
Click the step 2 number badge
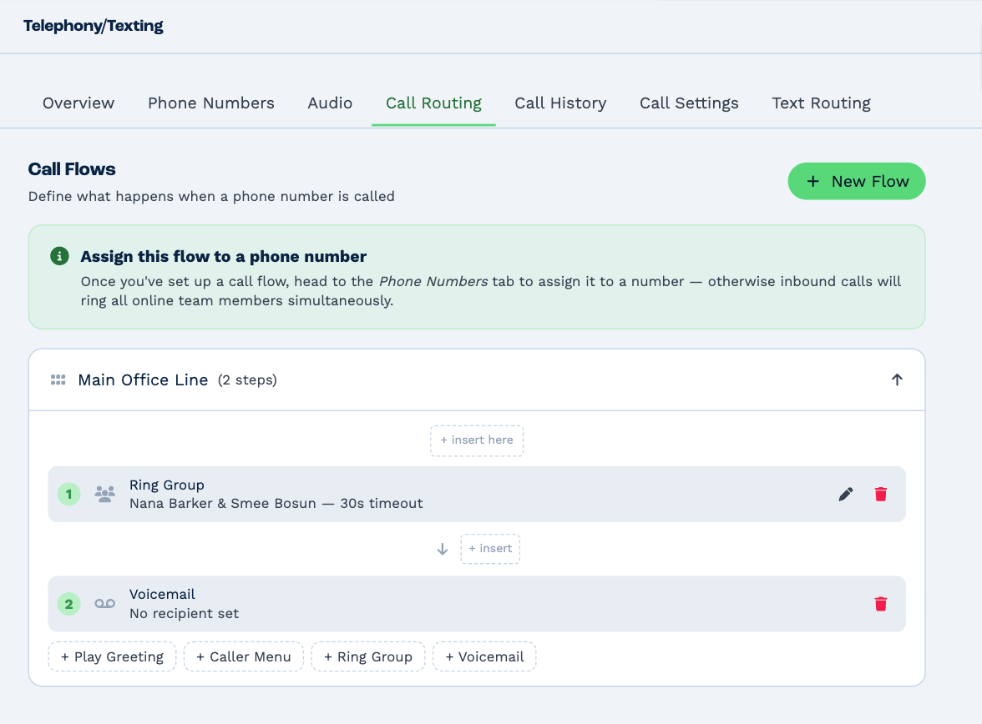point(68,604)
